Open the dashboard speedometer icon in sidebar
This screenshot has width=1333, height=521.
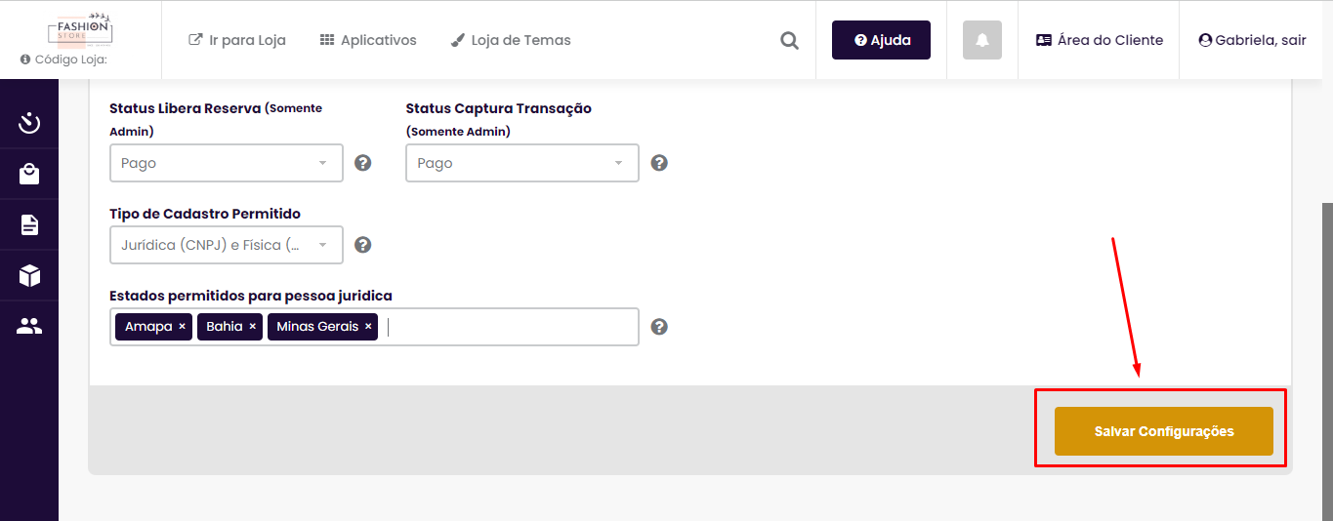29,123
